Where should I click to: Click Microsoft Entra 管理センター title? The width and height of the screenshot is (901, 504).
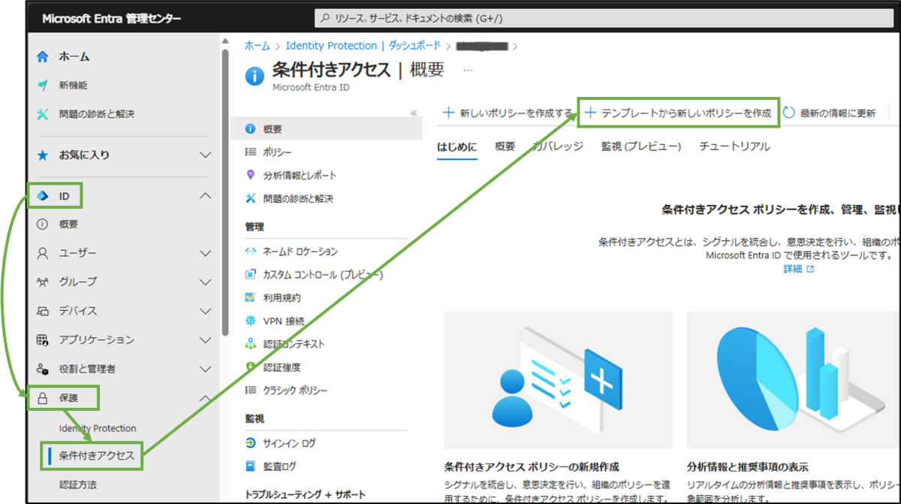[111, 19]
